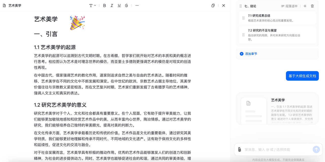The width and height of the screenshot is (325, 162).
Task: Click the attachment paperclip icon
Action: pyautogui.click(x=239, y=150)
